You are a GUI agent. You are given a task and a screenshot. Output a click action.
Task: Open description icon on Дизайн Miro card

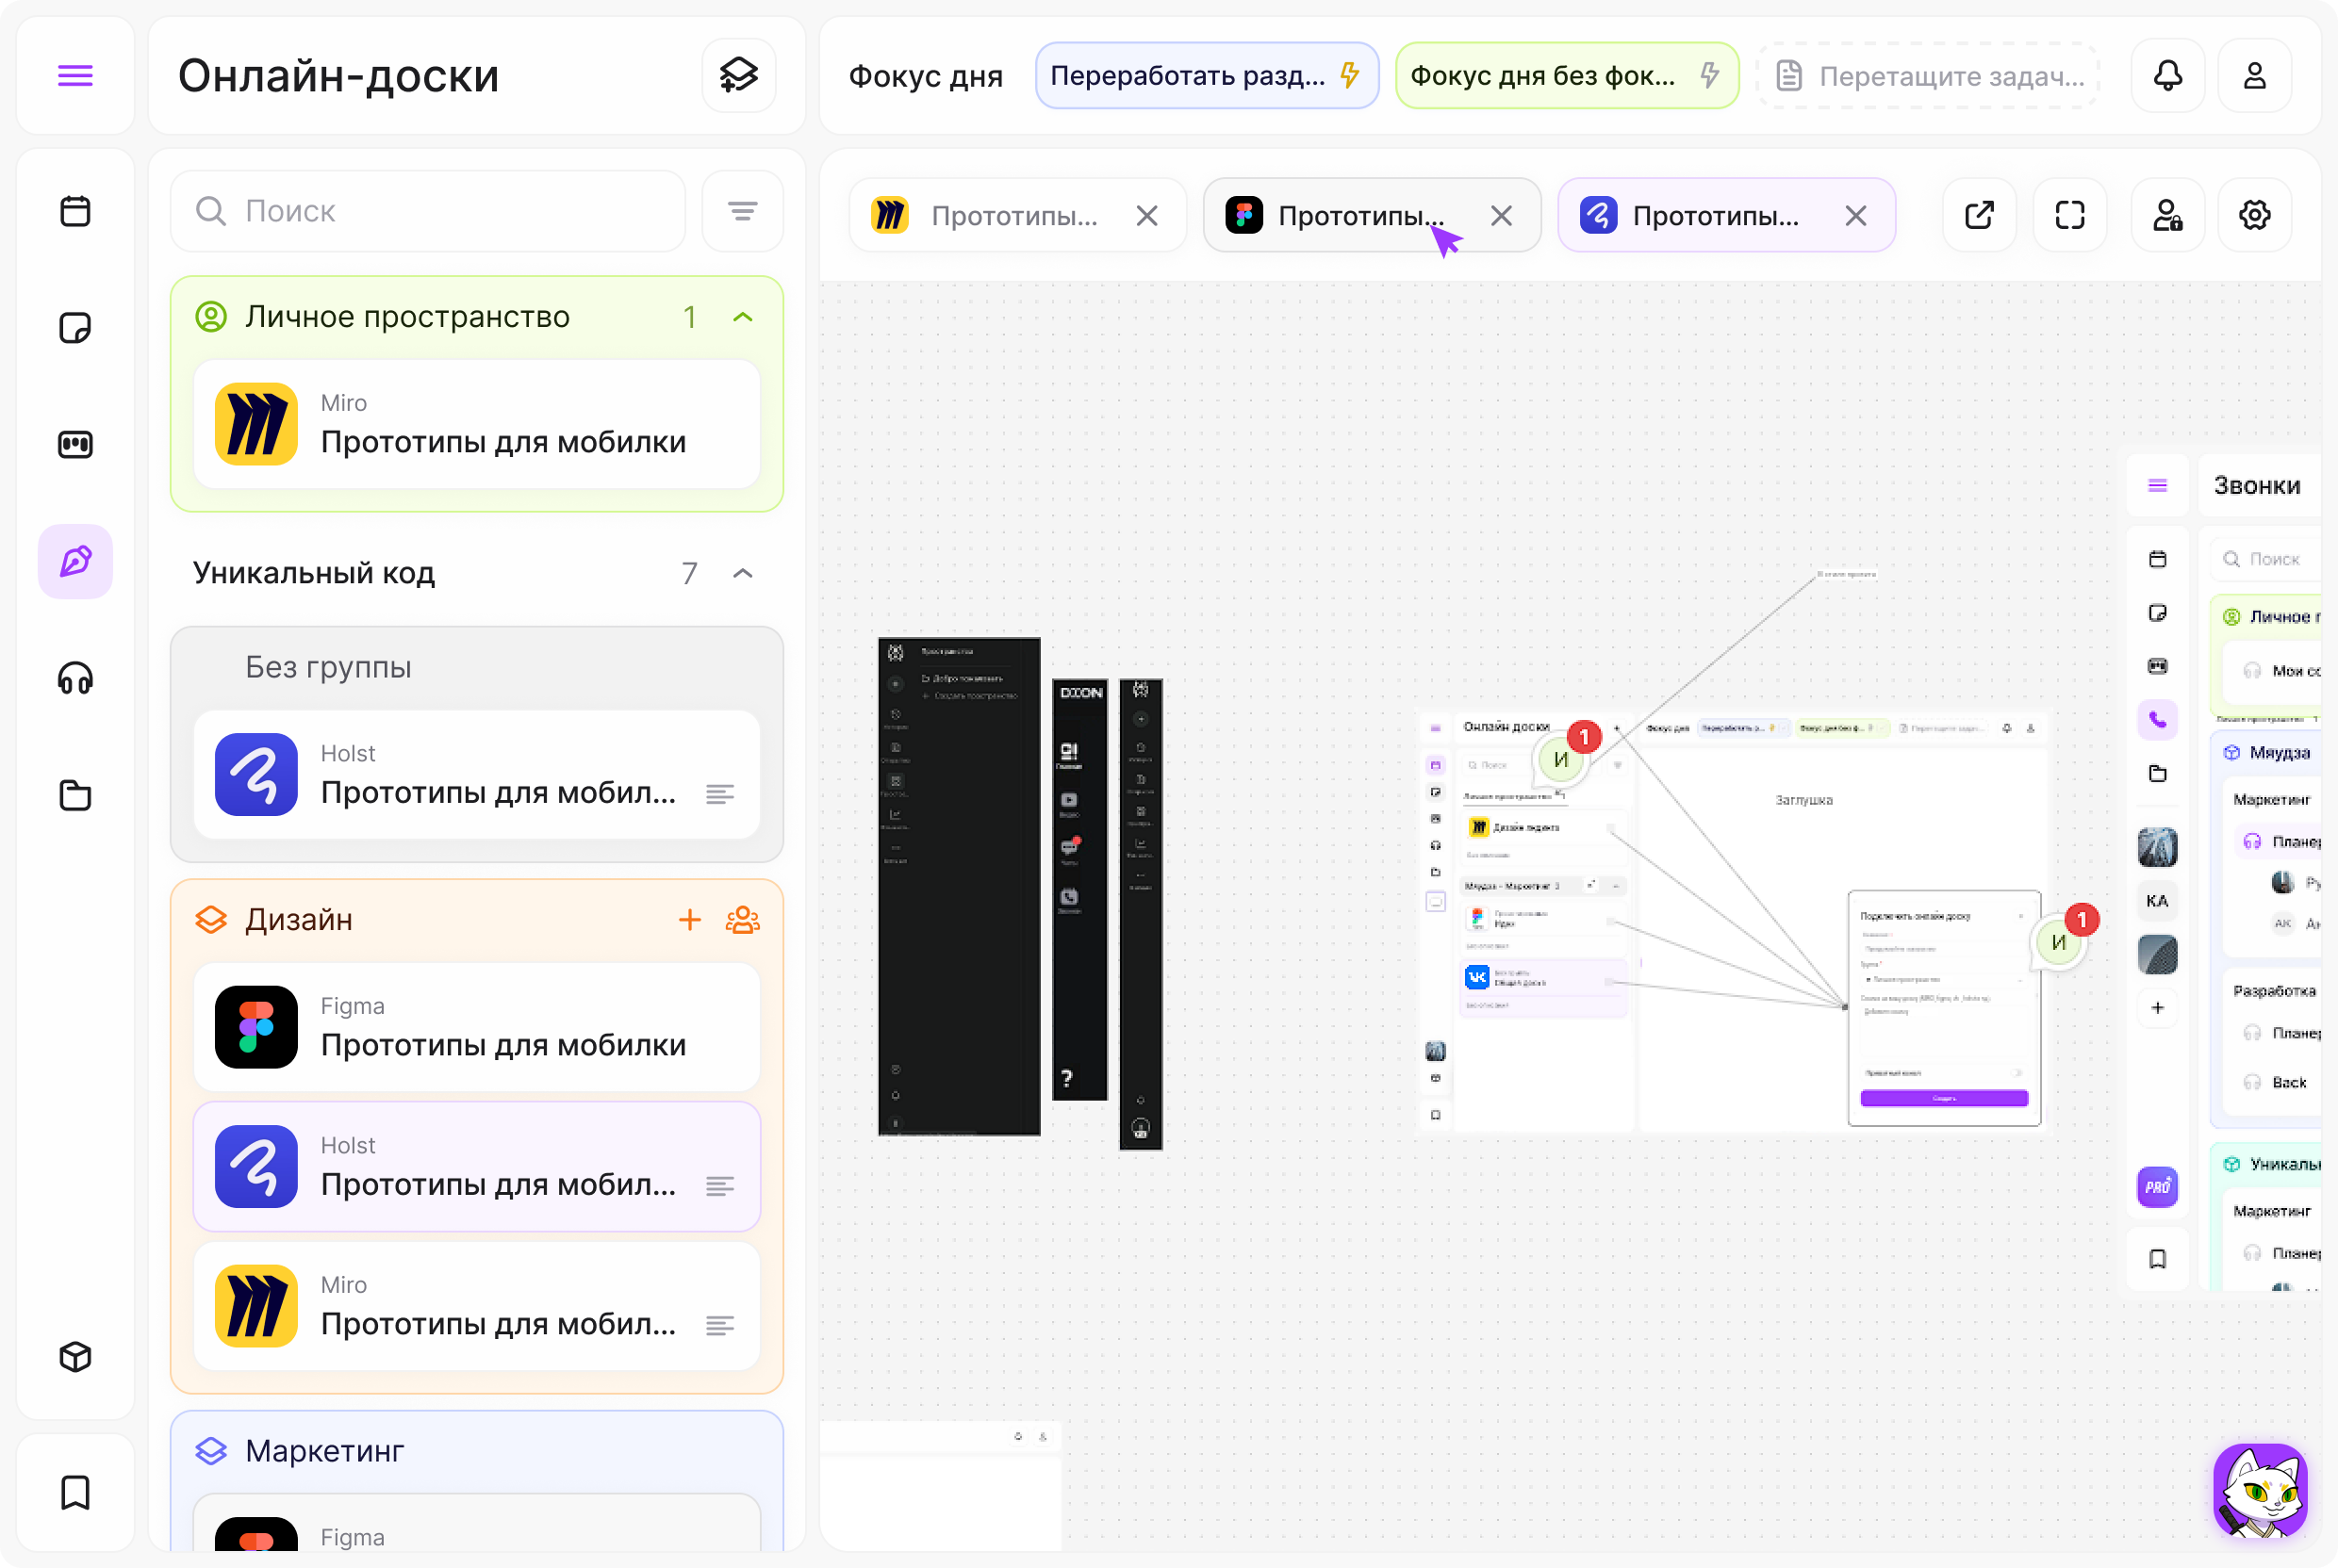(720, 1325)
